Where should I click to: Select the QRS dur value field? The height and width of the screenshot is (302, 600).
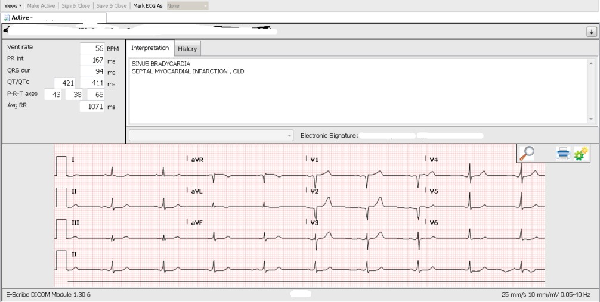pyautogui.click(x=92, y=71)
